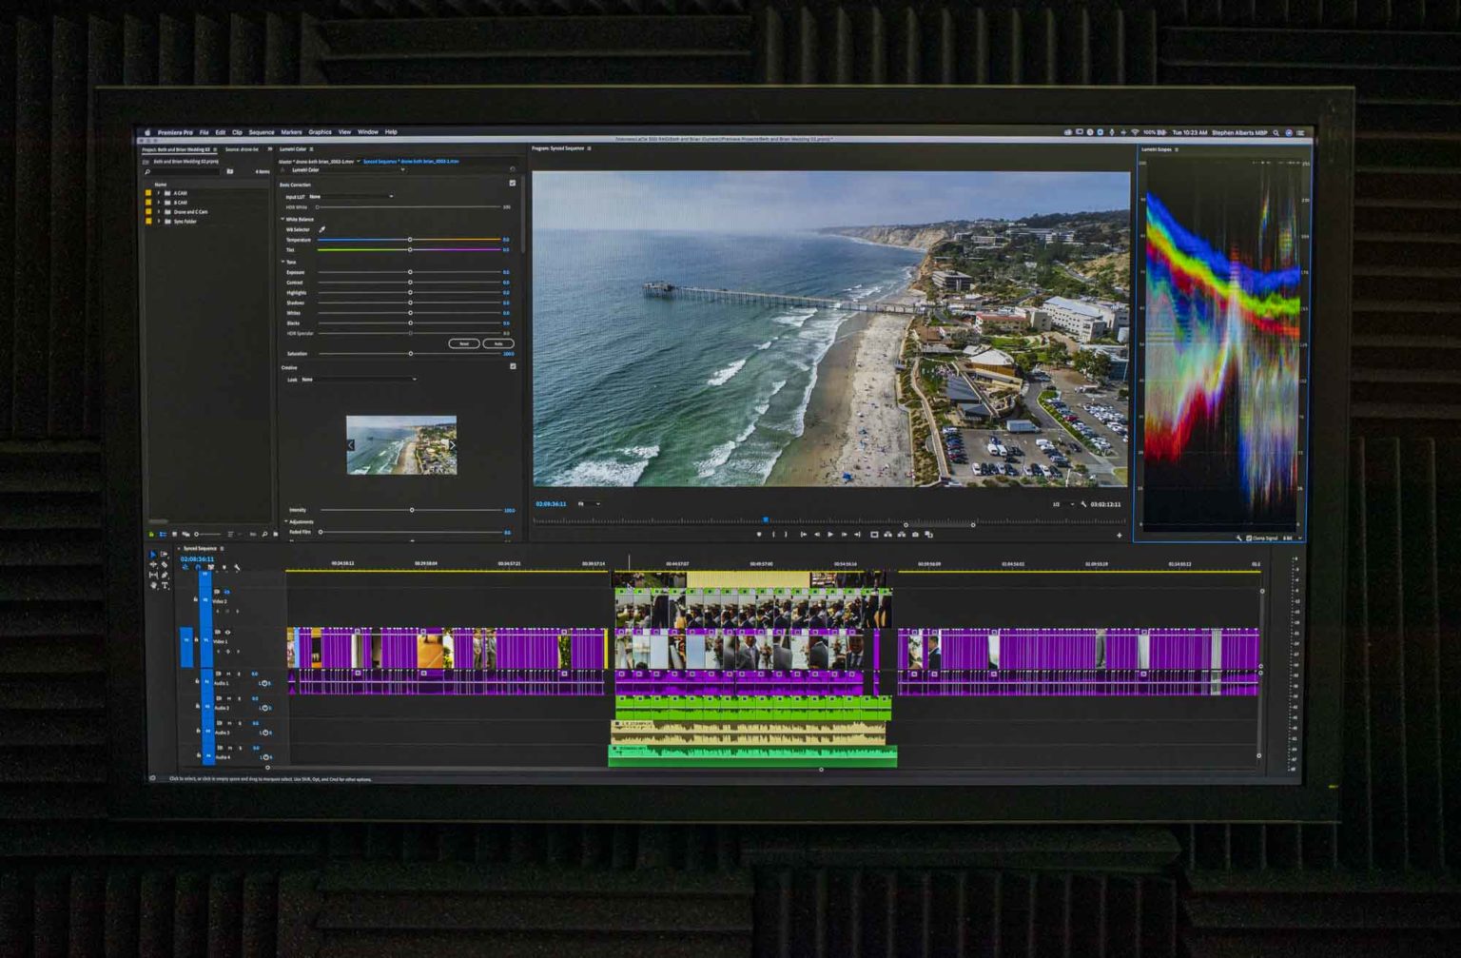1461x958 pixels.
Task: Open the Input LUT dropdown
Action: tap(351, 196)
